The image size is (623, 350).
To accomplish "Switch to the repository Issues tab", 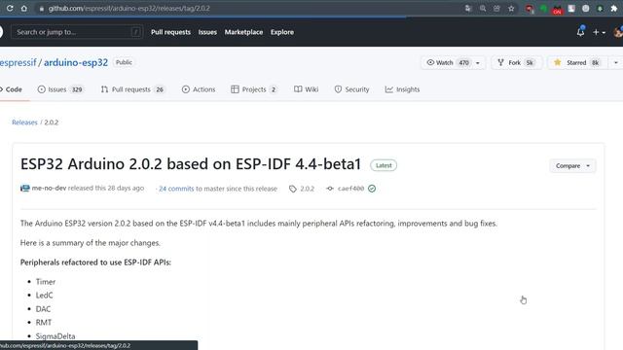I will coord(60,89).
